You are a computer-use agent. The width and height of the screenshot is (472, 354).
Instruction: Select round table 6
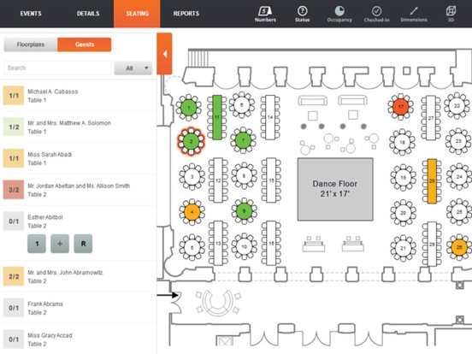point(242,105)
